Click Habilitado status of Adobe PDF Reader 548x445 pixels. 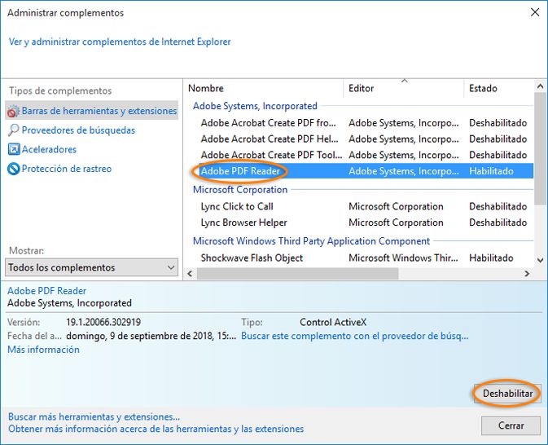tap(491, 171)
